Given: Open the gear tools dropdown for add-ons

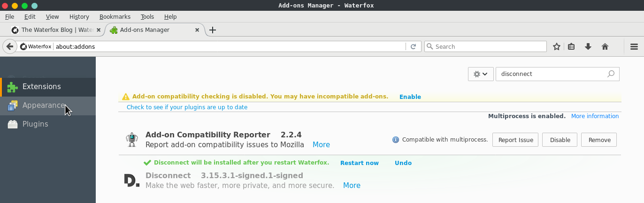Looking at the screenshot, I should pyautogui.click(x=481, y=74).
